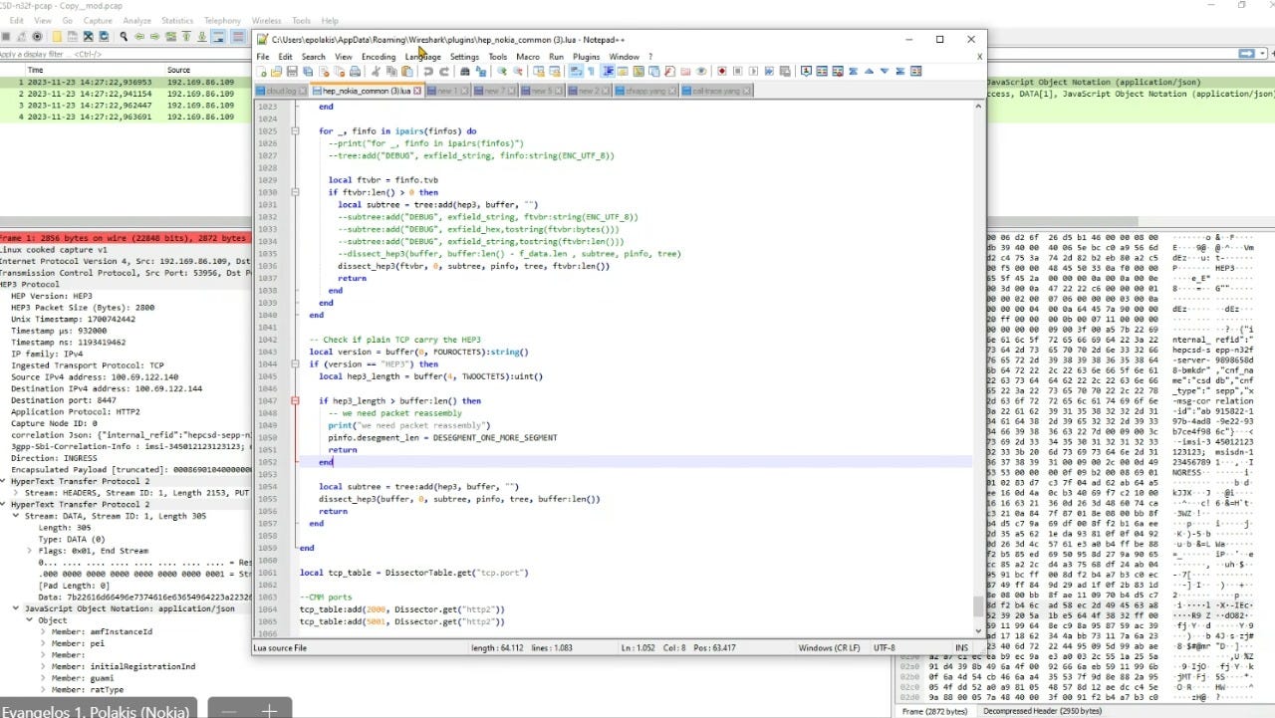Toggle the Indent Guide button in Notepad++
The width and height of the screenshot is (1275, 718).
point(608,72)
